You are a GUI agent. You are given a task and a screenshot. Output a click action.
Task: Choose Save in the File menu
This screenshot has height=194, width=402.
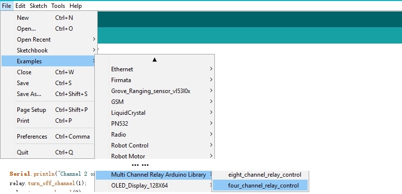click(48, 83)
